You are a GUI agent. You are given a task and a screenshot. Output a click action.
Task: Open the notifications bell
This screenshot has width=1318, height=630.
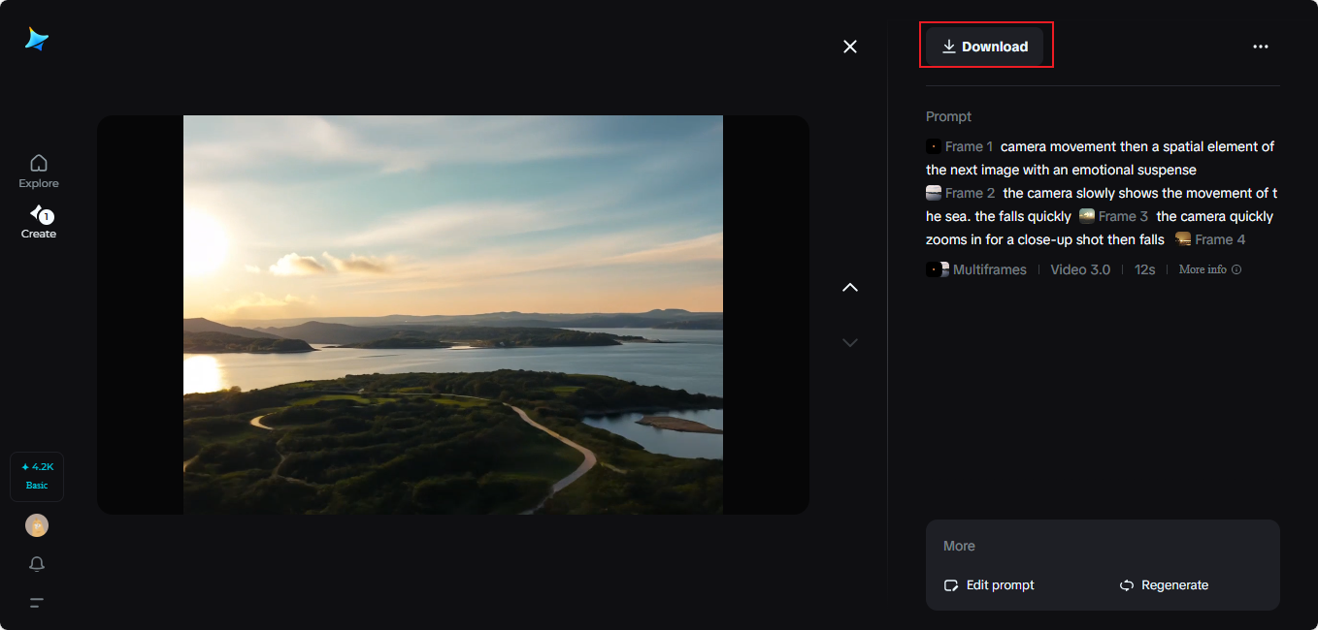(x=37, y=563)
